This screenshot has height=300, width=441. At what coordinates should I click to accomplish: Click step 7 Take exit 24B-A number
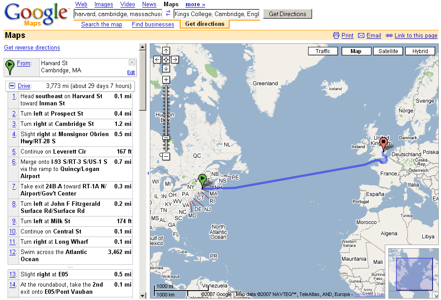[x=14, y=186]
